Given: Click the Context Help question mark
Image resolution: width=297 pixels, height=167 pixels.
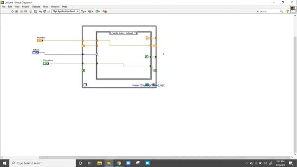Looking at the screenshot, I should click(x=287, y=12).
